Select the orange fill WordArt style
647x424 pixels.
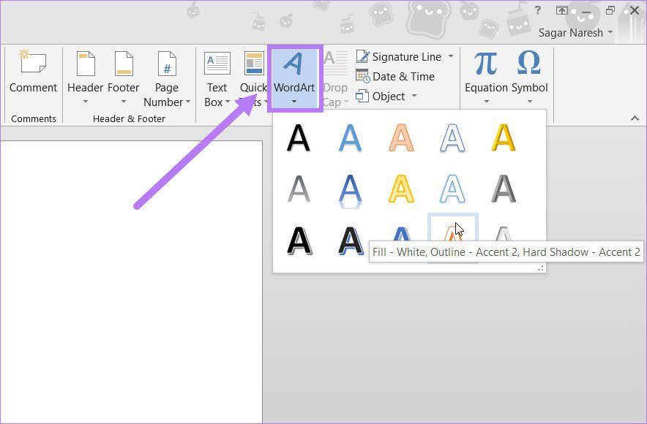pos(401,138)
